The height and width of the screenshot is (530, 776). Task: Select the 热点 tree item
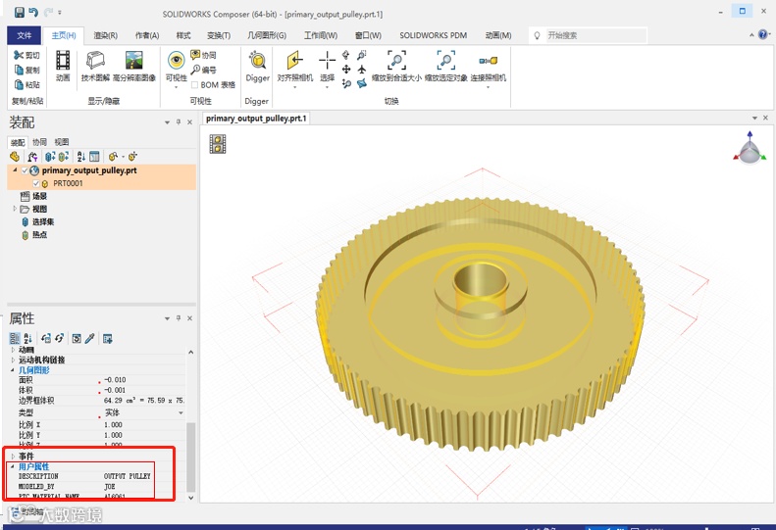pos(39,235)
